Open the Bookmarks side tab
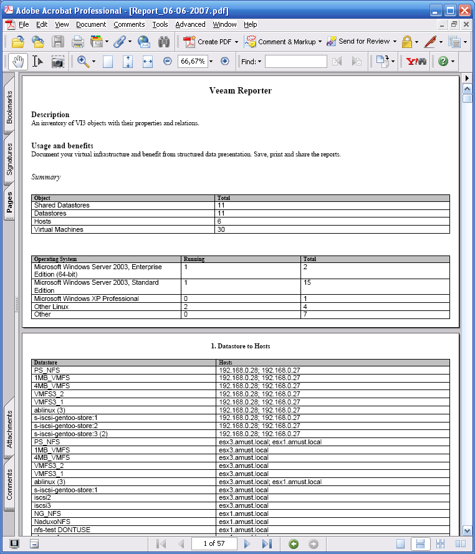475x554 pixels. pos(9,107)
